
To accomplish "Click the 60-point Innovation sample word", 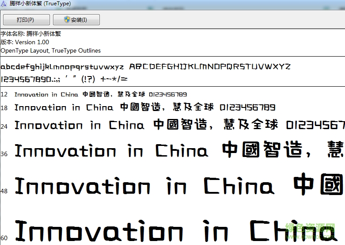I will (99, 230).
